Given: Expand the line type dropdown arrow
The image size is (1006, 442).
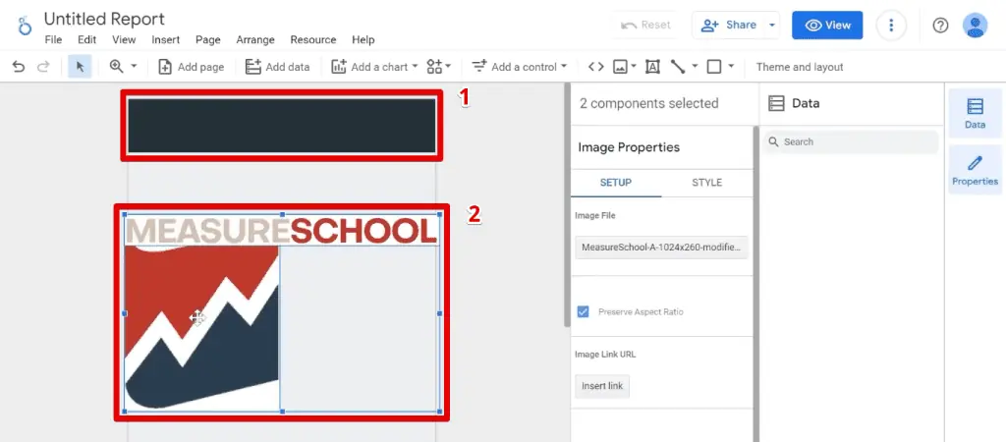Looking at the screenshot, I should click(x=695, y=67).
